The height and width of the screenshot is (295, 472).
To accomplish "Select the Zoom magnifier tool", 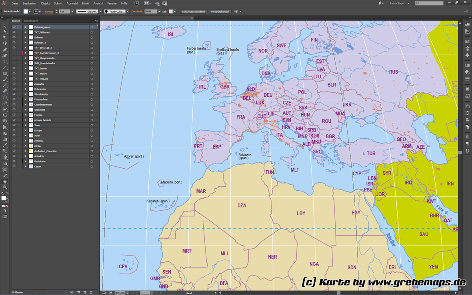I will [x=5, y=187].
